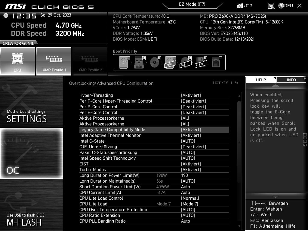Switch to EZ Mode (F7)
Image resolution: width=308 pixels, height=231 pixels.
point(192,5)
